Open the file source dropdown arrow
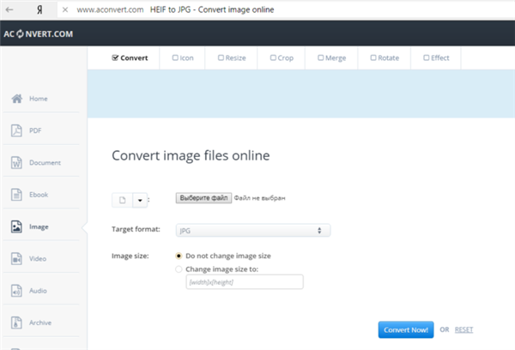 pyautogui.click(x=140, y=200)
